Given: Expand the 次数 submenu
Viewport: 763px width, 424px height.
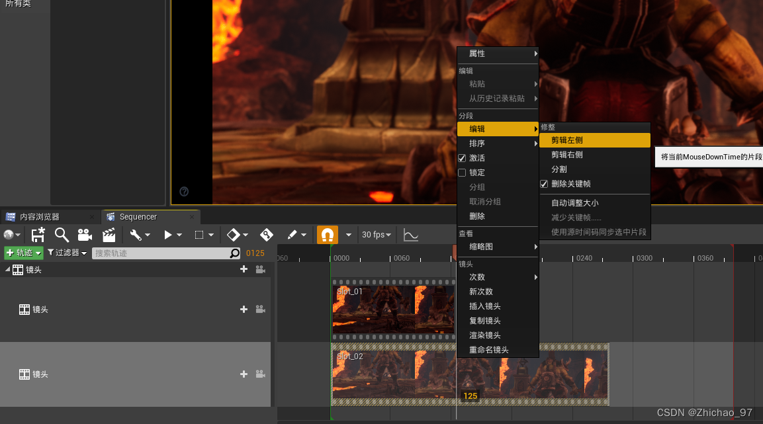Looking at the screenshot, I should coord(498,276).
